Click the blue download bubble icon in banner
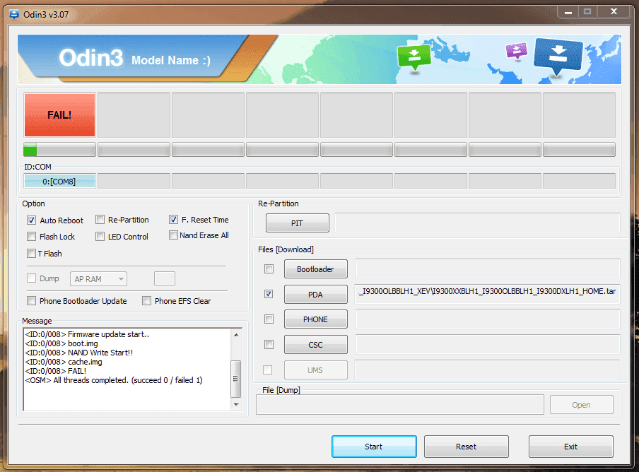The image size is (639, 472). [x=558, y=57]
